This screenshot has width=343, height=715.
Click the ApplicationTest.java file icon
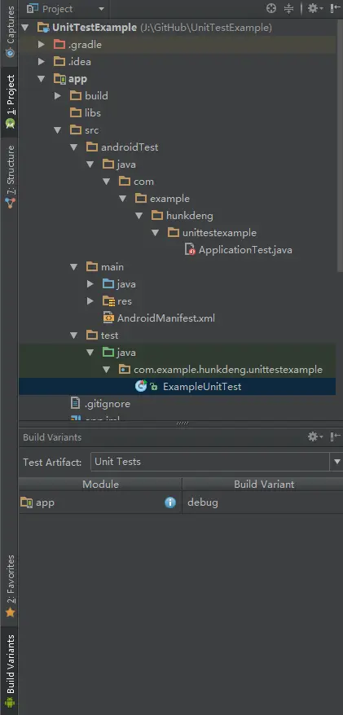[x=190, y=249]
